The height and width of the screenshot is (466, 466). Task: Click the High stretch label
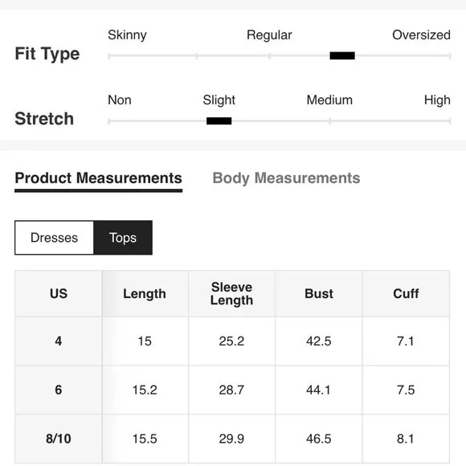pos(437,100)
